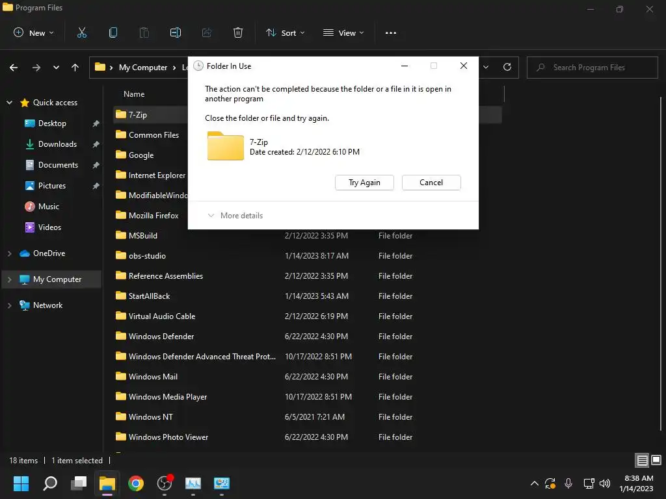
Task: Show hidden tray icons chevron
Action: pyautogui.click(x=535, y=483)
